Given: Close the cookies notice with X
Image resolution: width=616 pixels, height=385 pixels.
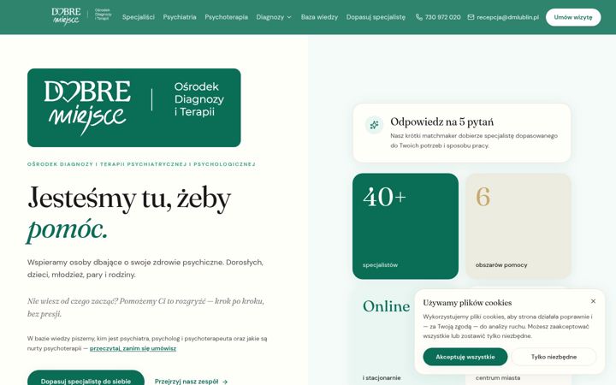Looking at the screenshot, I should click(593, 301).
